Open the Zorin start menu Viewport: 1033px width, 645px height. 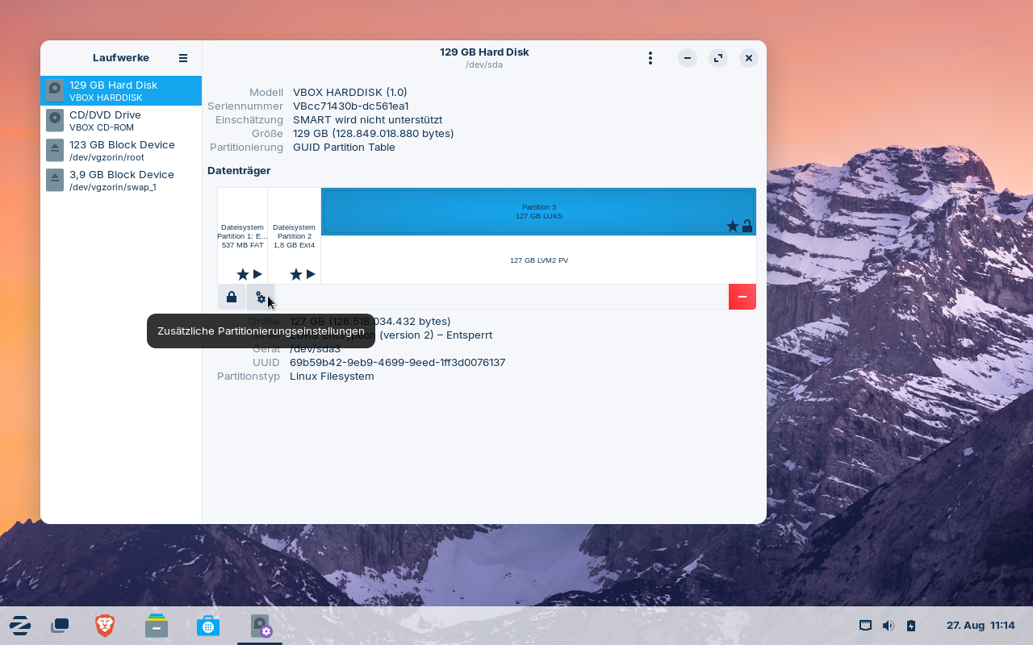point(20,626)
